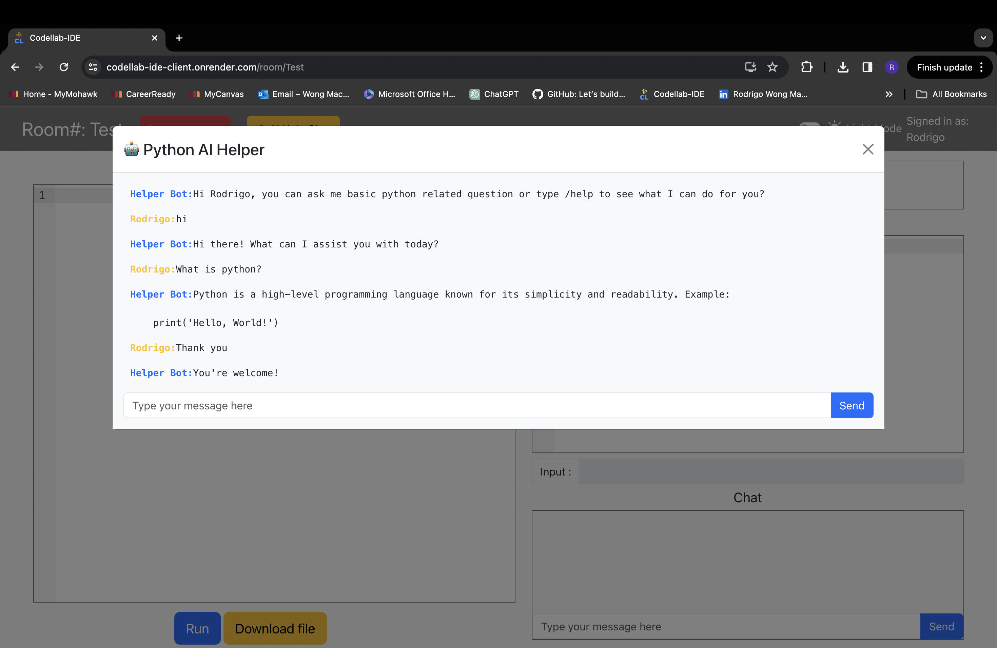Open the tab search dropdown arrow
This screenshot has height=648, width=997.
pos(983,38)
